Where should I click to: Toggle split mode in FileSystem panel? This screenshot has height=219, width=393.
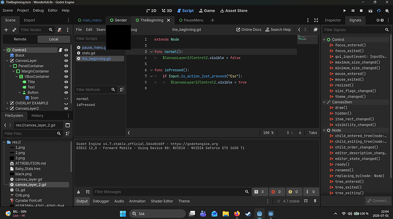tap(68, 125)
